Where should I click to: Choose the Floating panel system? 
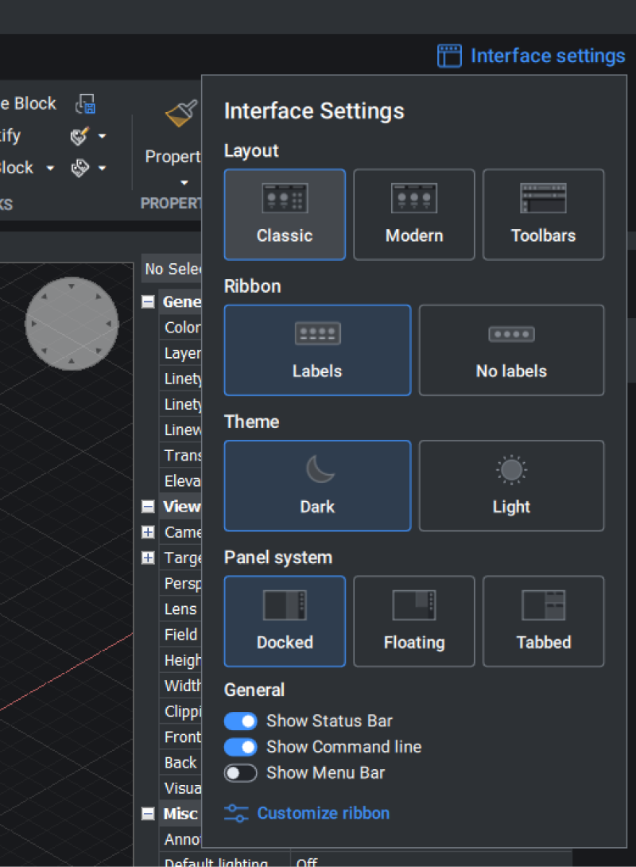tap(414, 621)
